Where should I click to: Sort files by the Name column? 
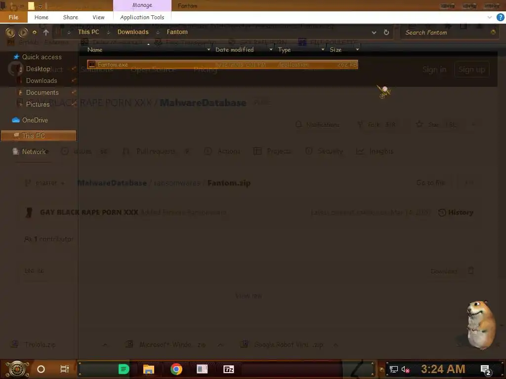pyautogui.click(x=94, y=50)
